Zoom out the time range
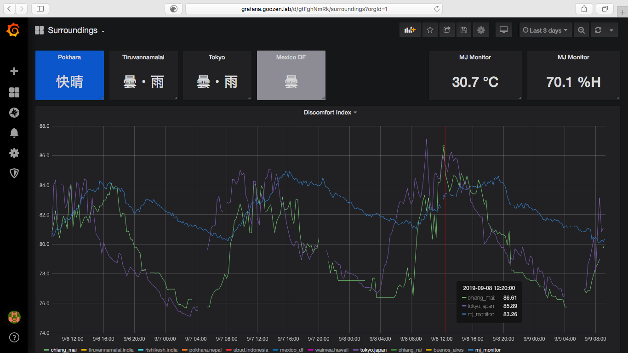The width and height of the screenshot is (628, 353). click(582, 30)
